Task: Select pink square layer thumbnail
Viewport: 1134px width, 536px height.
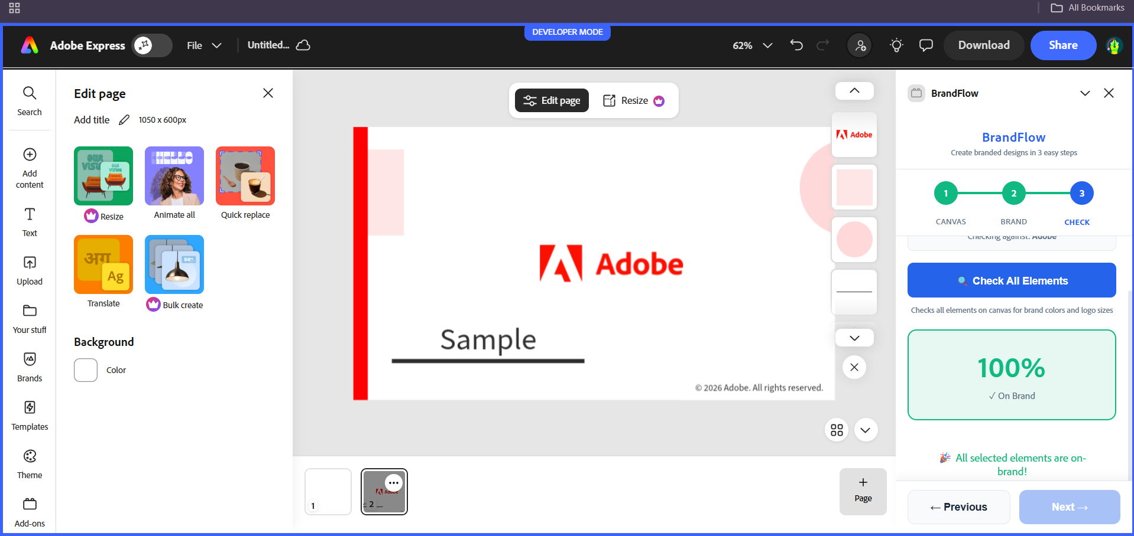Action: click(854, 187)
